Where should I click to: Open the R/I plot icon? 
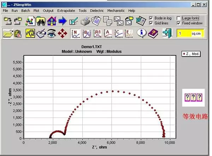[98, 34]
